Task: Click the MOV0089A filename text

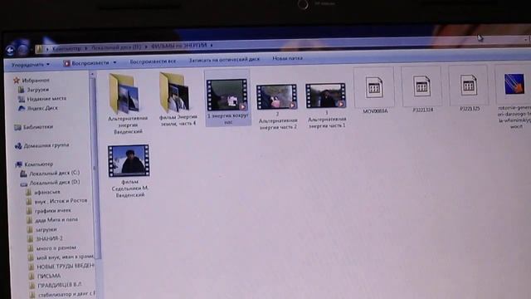Action: [x=375, y=111]
